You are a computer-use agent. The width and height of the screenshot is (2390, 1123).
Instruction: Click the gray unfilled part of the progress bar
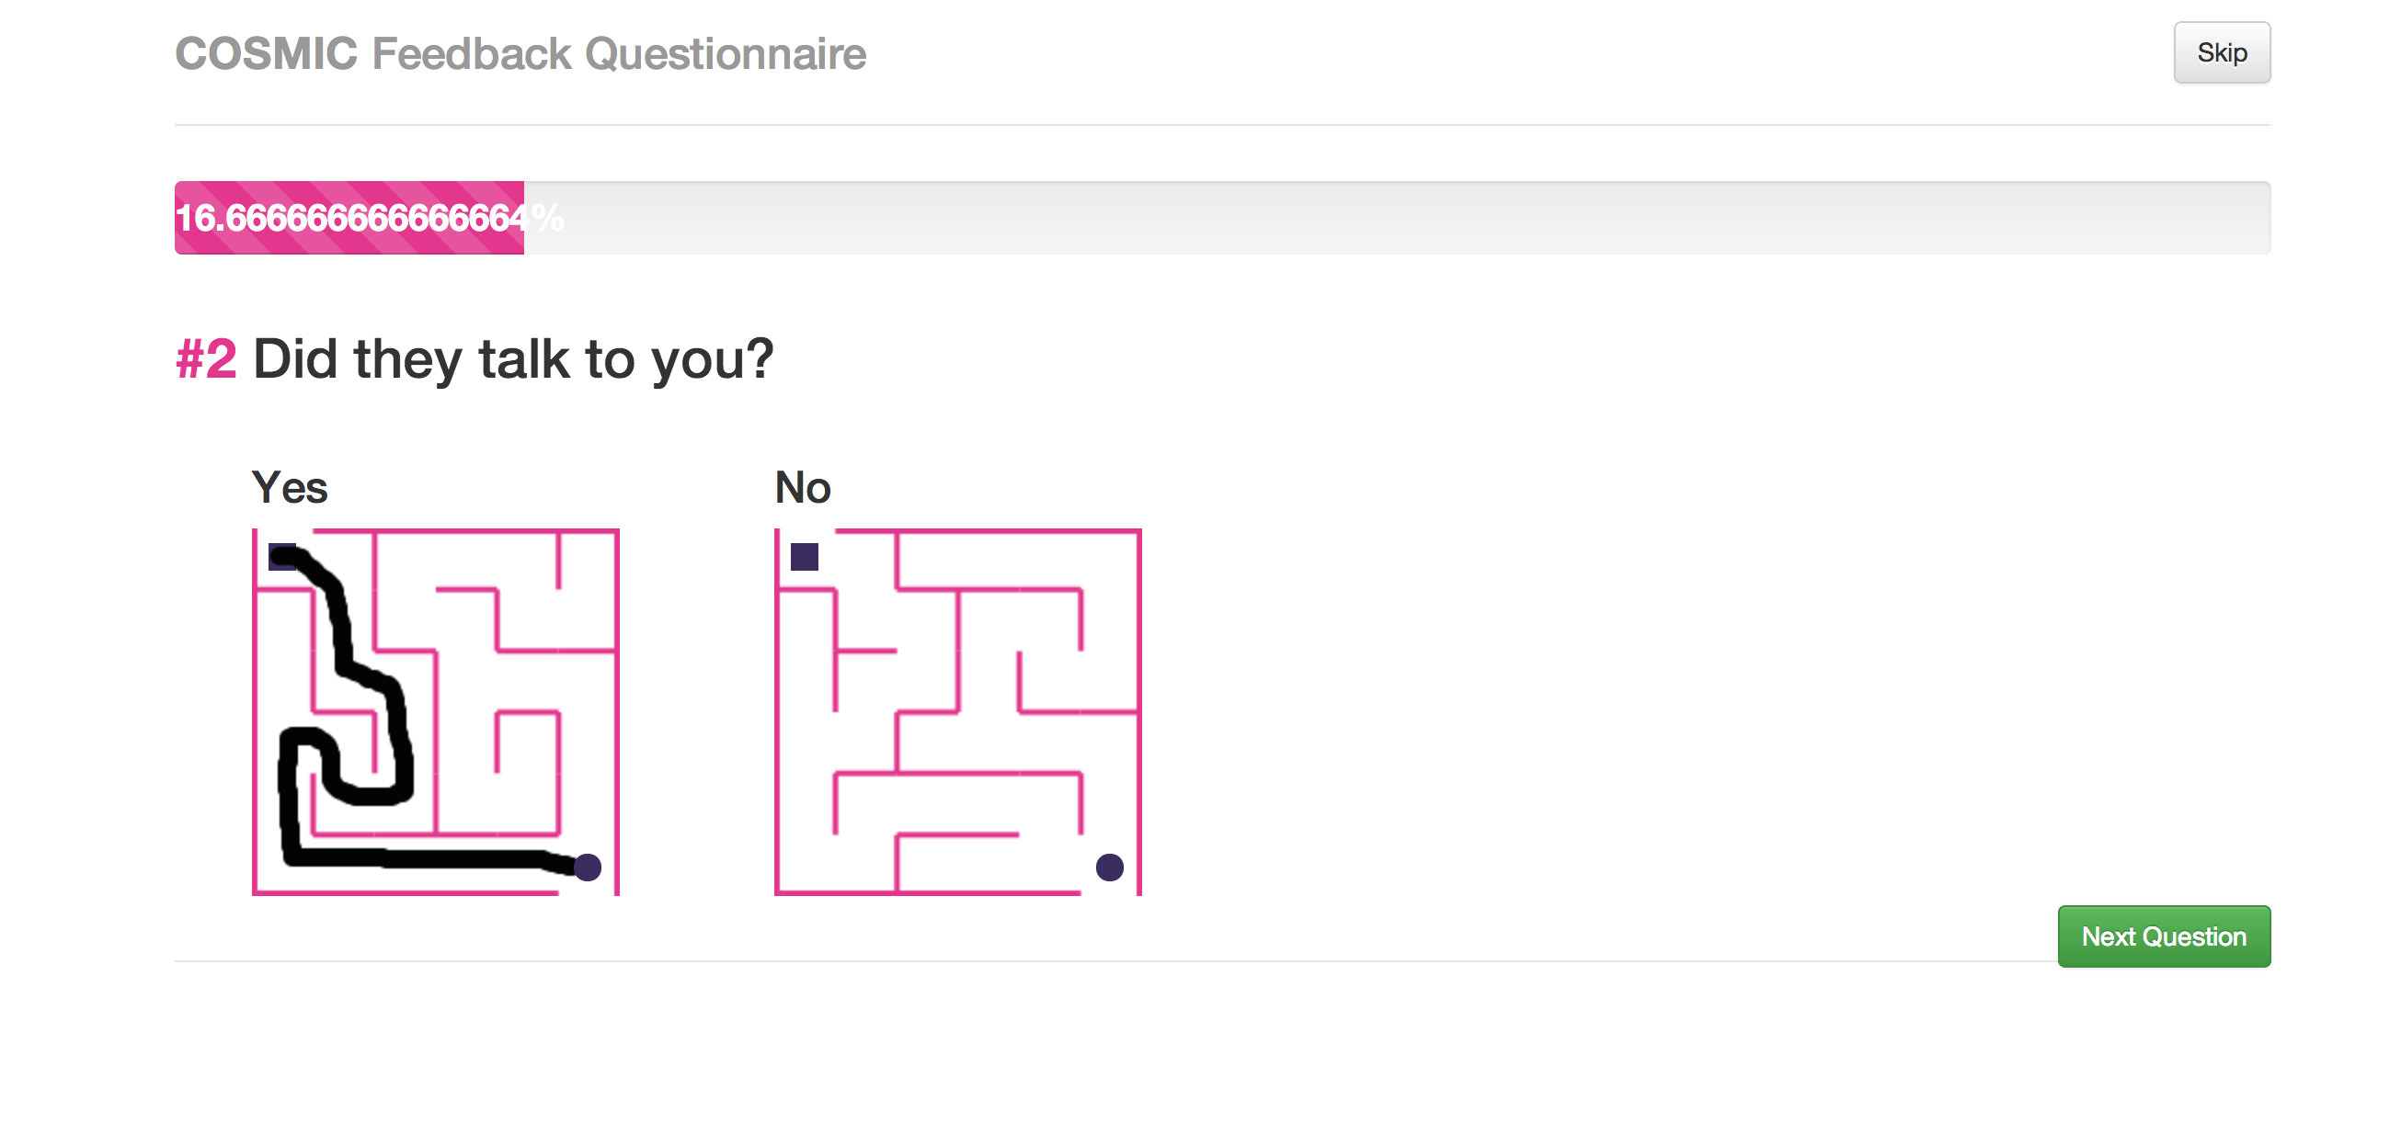tap(1391, 218)
